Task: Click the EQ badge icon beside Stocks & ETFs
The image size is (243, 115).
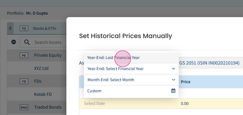Action: click(24, 28)
